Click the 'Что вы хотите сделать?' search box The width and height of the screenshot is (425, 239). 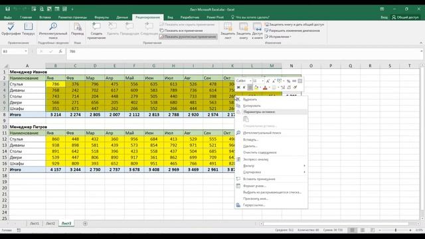click(x=250, y=17)
